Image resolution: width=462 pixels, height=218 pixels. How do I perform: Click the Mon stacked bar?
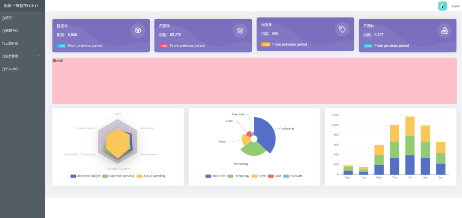pos(348,170)
